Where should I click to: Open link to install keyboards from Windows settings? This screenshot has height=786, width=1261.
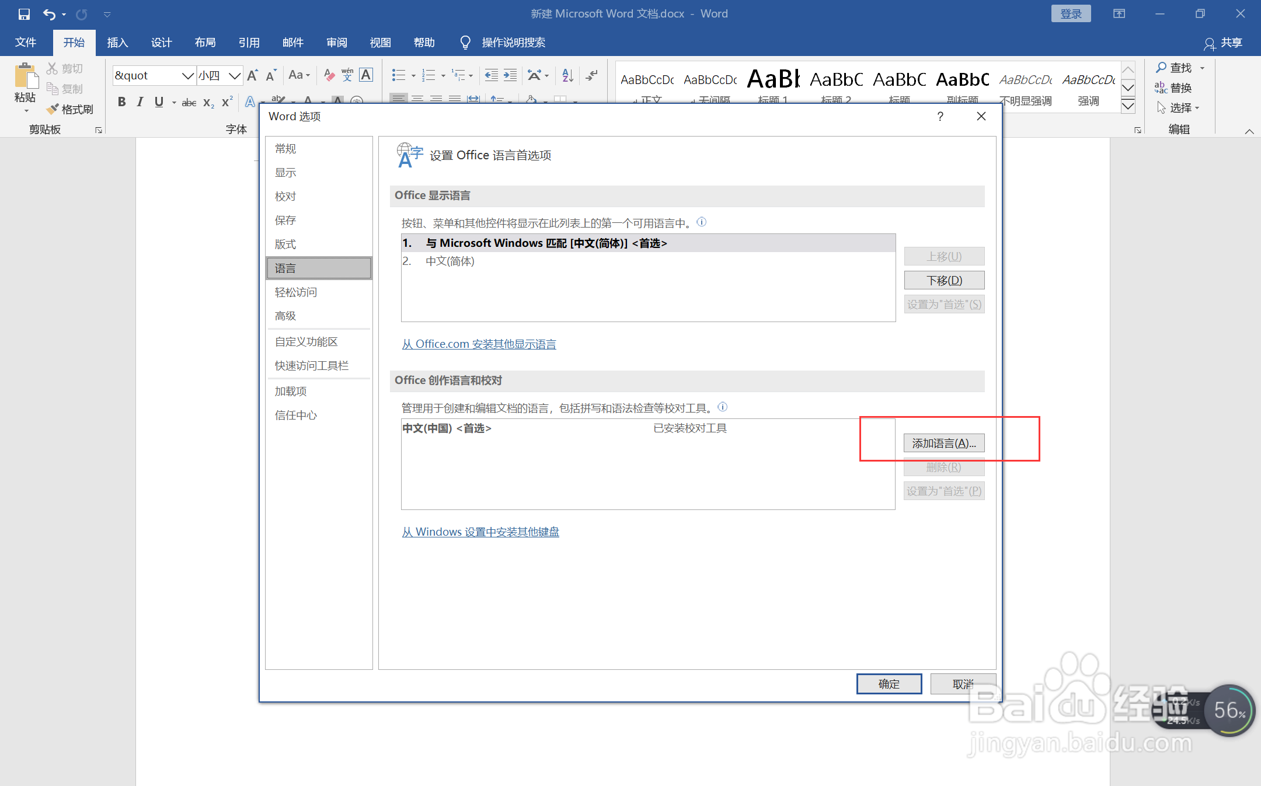point(480,532)
